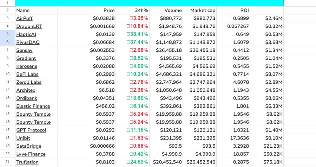
Task: Select Lyve Finance value $50.22K
Action: click(267, 154)
